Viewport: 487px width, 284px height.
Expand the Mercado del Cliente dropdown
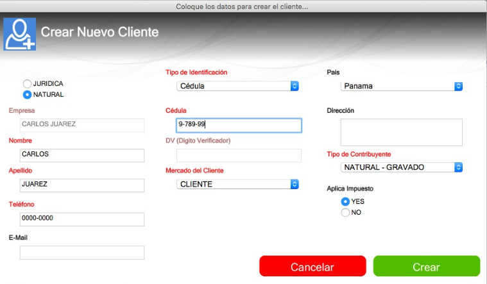(237, 184)
